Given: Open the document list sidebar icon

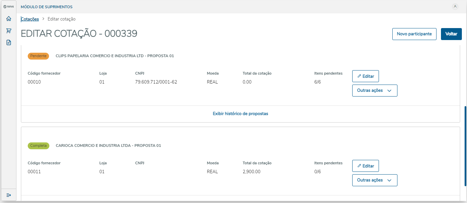Looking at the screenshot, I should [x=9, y=43].
